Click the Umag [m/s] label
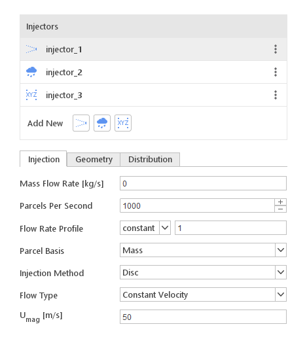This screenshot has height=337, width=307. click(41, 317)
